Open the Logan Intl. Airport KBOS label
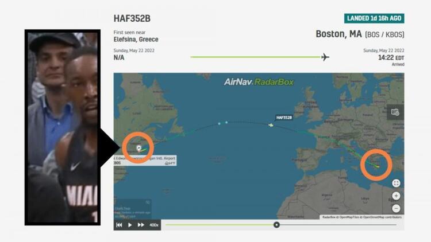Image resolution: width=431 pixels, height=242 pixels. 145,161
